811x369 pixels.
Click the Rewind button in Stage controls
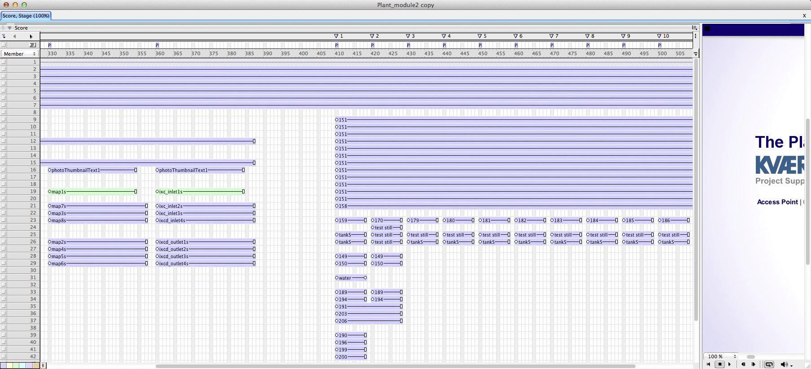click(x=708, y=364)
